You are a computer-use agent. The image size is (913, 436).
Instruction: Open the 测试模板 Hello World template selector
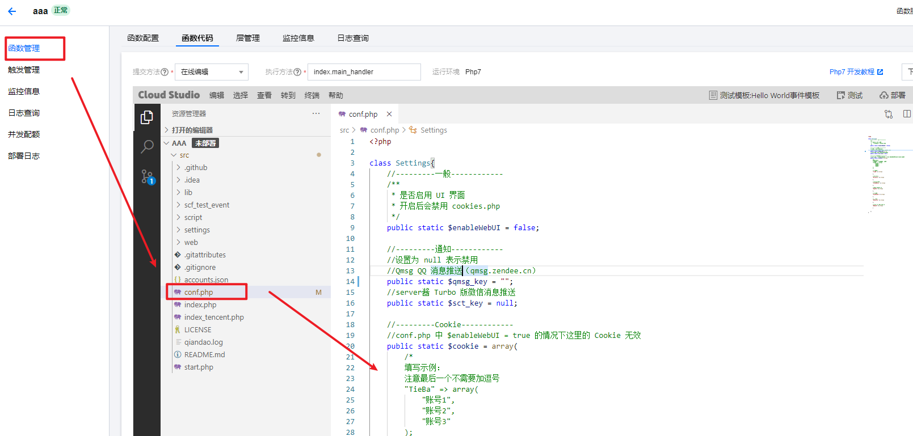764,95
